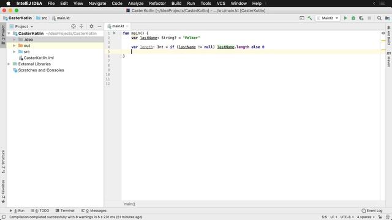Expand the out folder
The width and height of the screenshot is (392, 220).
tap(14, 46)
